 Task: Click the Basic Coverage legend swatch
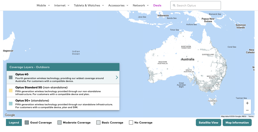[98, 122]
